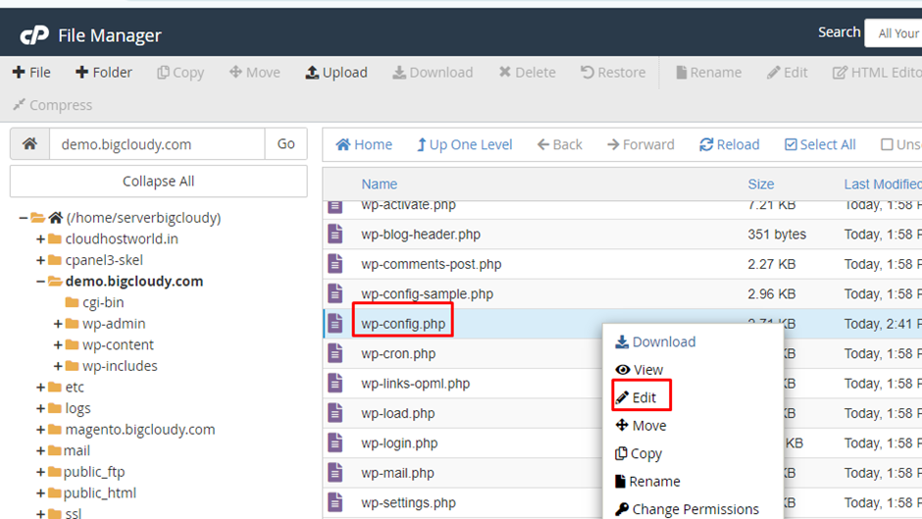Click the file icon of wp-login.php
The height and width of the screenshot is (519, 922).
click(335, 443)
